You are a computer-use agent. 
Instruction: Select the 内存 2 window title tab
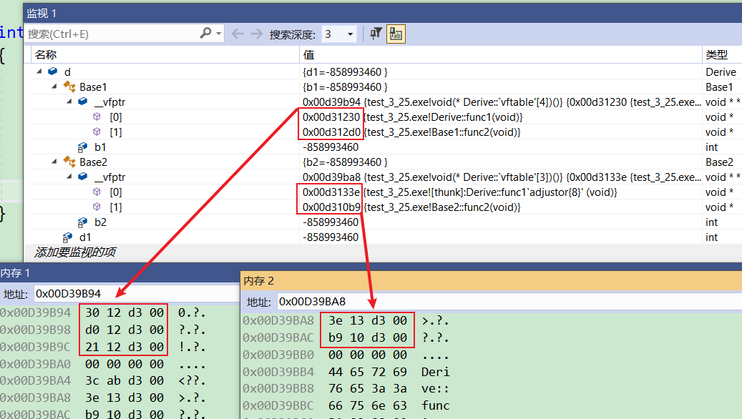(259, 281)
